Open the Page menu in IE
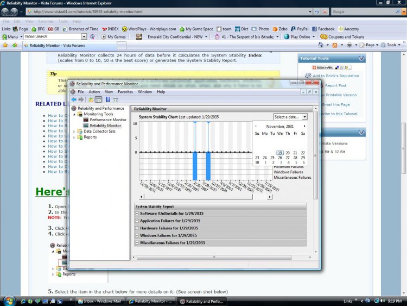This screenshot has height=306, width=407. click(369, 45)
